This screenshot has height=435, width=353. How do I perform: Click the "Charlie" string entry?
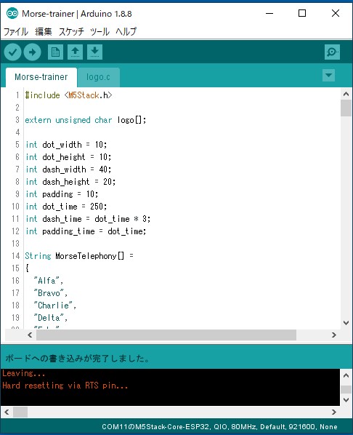click(x=55, y=306)
